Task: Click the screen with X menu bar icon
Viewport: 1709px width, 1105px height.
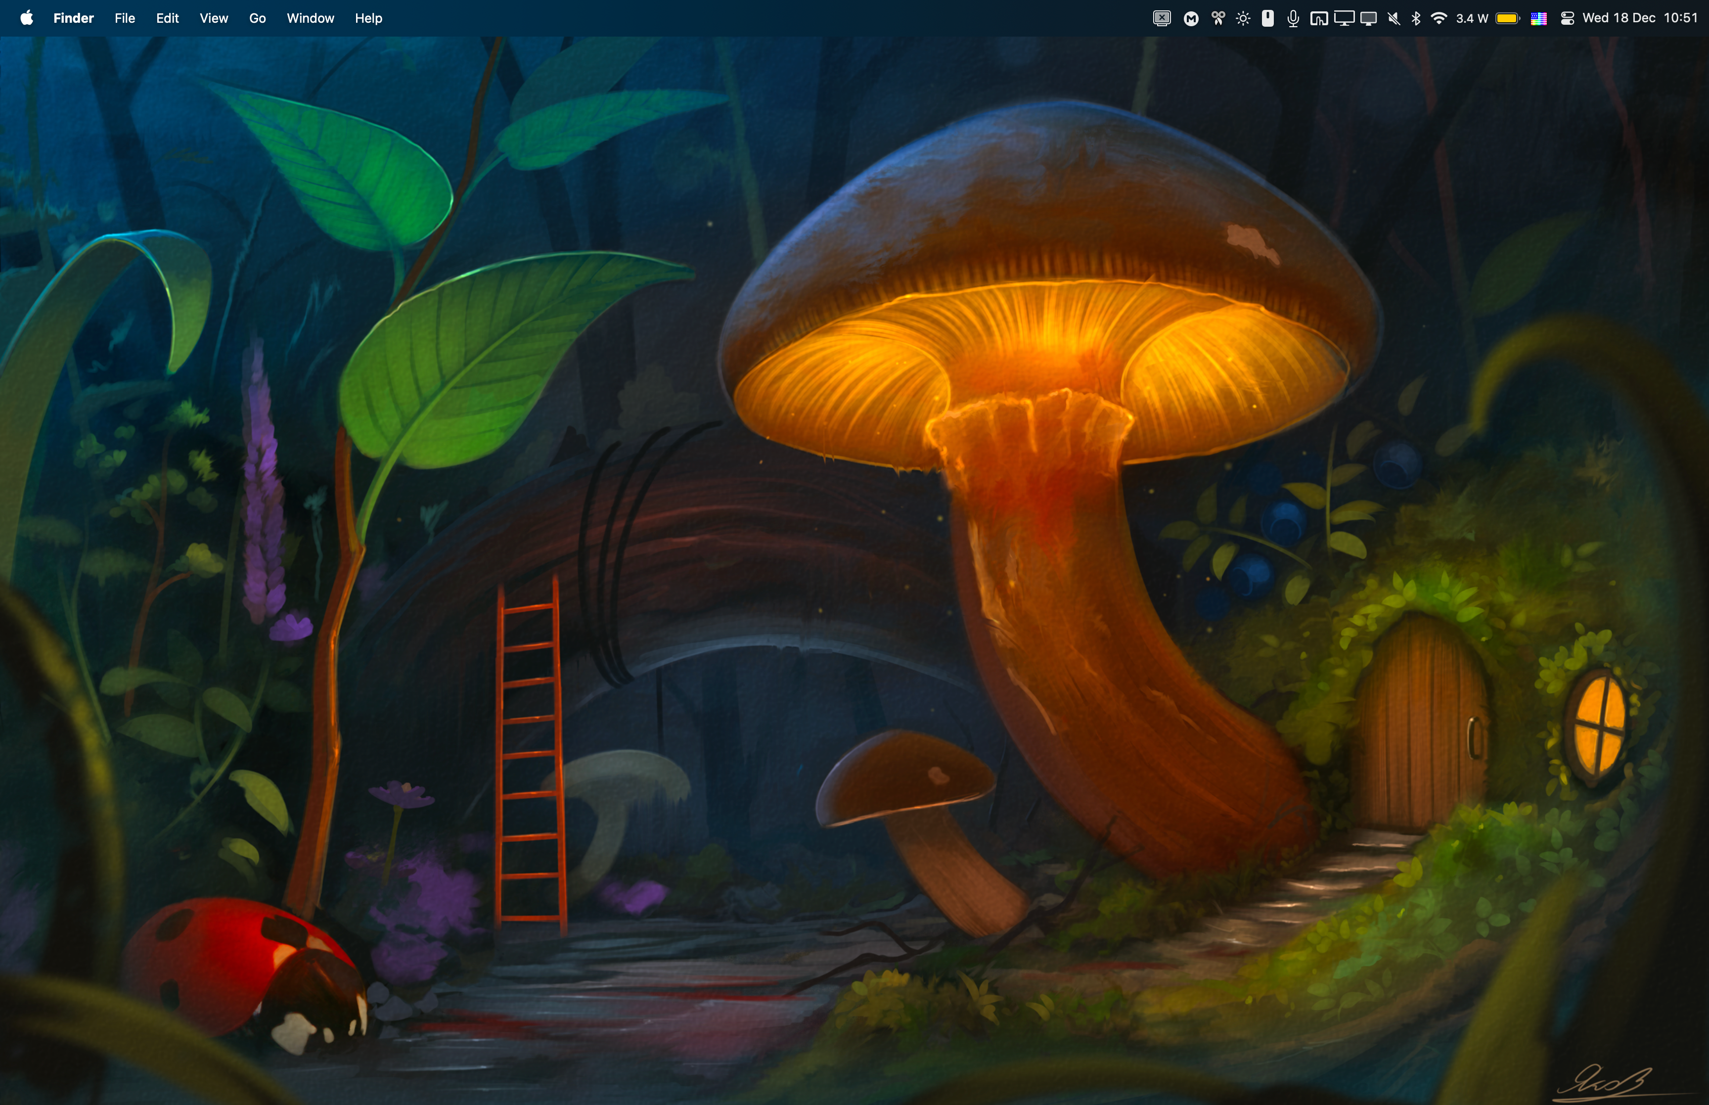Action: pos(1162,18)
